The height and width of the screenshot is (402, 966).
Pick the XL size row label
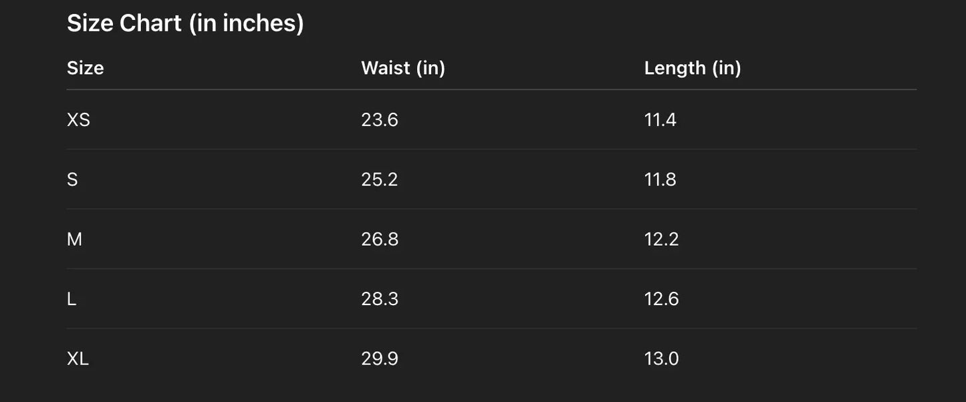click(78, 359)
